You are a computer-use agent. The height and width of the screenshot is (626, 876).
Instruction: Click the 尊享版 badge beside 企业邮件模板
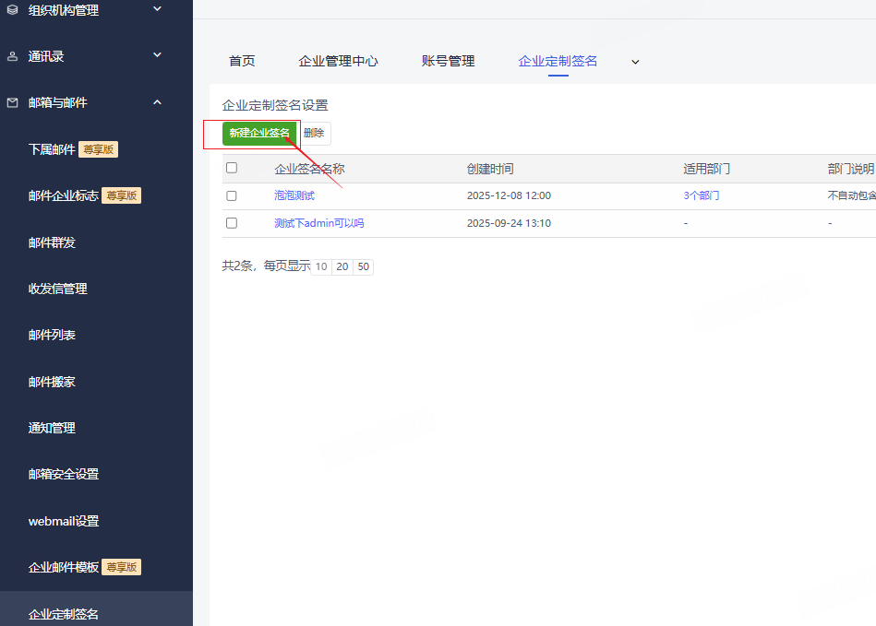point(121,567)
